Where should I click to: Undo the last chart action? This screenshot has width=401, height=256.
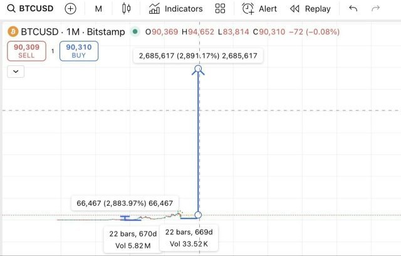tap(353, 9)
